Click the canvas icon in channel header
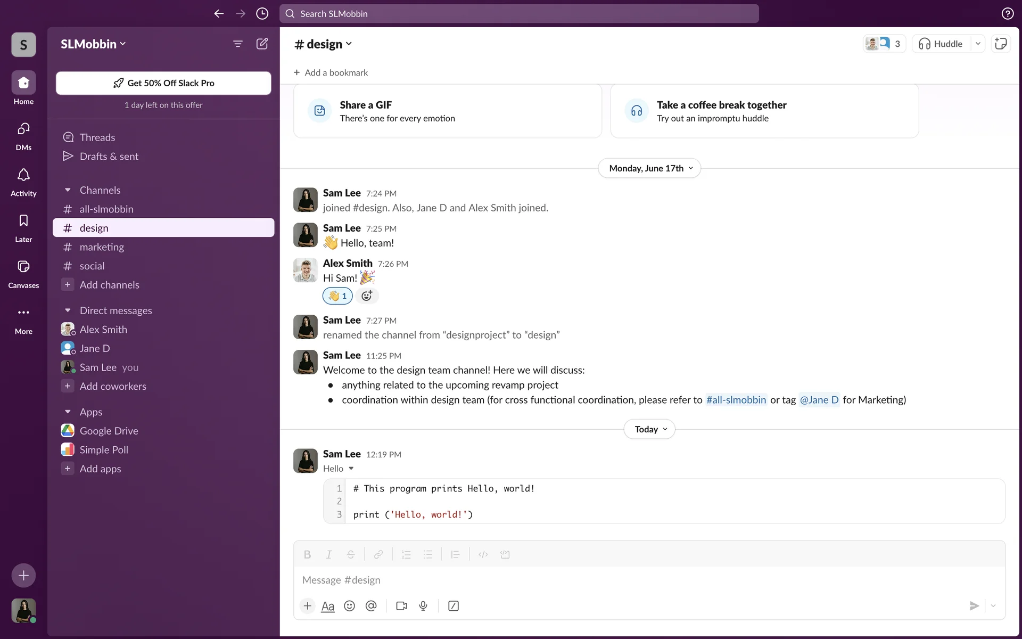The height and width of the screenshot is (639, 1022). (x=1001, y=44)
